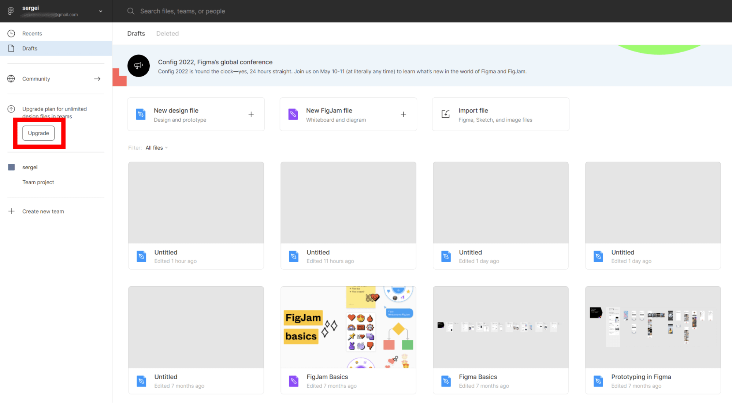Viewport: 732px width, 403px height.
Task: Expand the sergei team section
Action: [30, 167]
